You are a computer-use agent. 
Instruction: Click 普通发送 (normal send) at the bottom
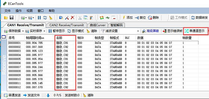12,95
